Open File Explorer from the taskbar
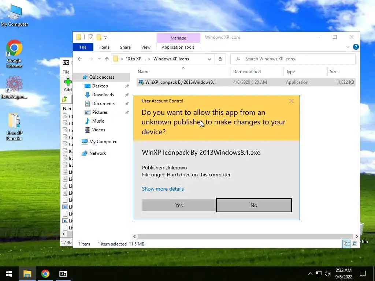375x281 pixels. [x=27, y=274]
